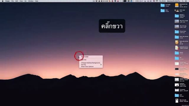The height and width of the screenshot is (106, 189).
Task: Open the View menu
Action: (x=21, y=1)
